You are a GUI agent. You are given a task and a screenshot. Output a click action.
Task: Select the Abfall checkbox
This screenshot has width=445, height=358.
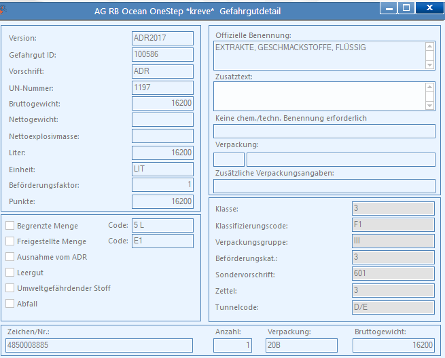(10, 303)
